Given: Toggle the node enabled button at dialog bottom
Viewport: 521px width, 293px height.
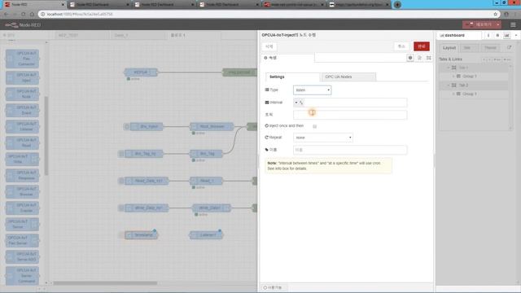Looking at the screenshot, I should 273,287.
